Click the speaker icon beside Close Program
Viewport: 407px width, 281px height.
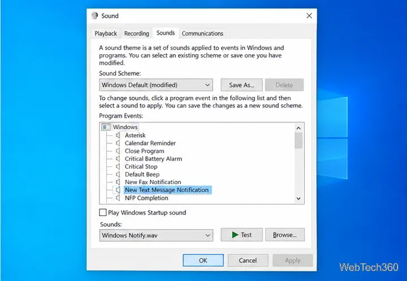point(118,151)
